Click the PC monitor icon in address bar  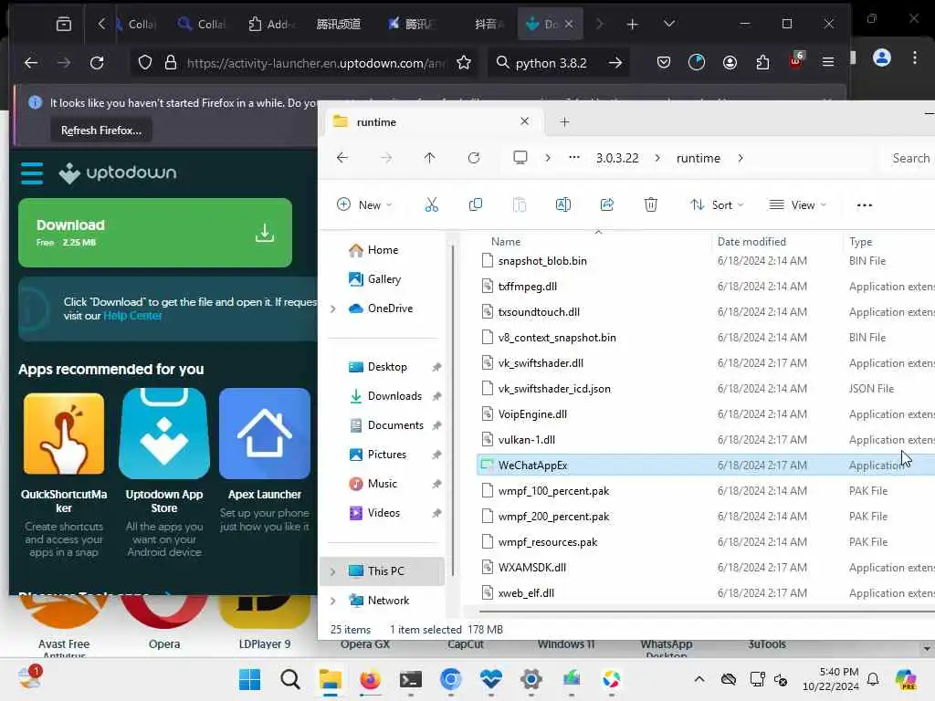pyautogui.click(x=520, y=158)
